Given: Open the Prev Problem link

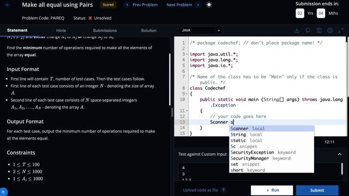Looking at the screenshot, I should tap(145, 5).
